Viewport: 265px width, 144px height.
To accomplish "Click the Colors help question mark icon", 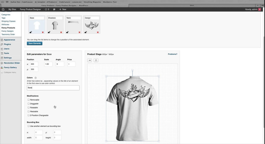I will 35,78.
